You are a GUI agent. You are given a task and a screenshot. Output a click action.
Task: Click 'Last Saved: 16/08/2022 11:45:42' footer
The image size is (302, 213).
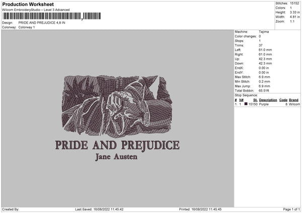point(99,209)
